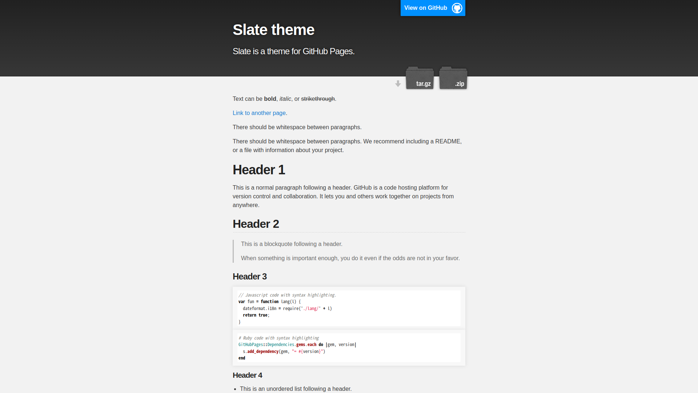The width and height of the screenshot is (698, 393).
Task: Select the Slate theme page title
Action: coord(273,30)
